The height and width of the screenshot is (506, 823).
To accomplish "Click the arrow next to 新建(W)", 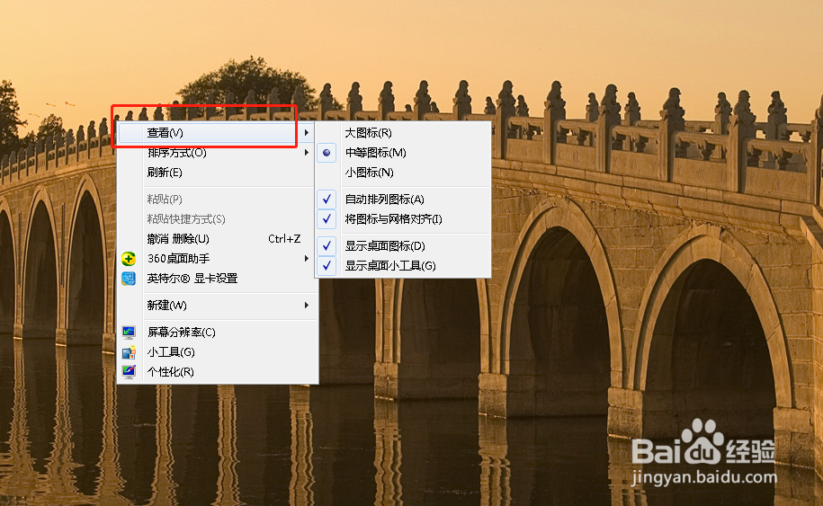I will (307, 306).
